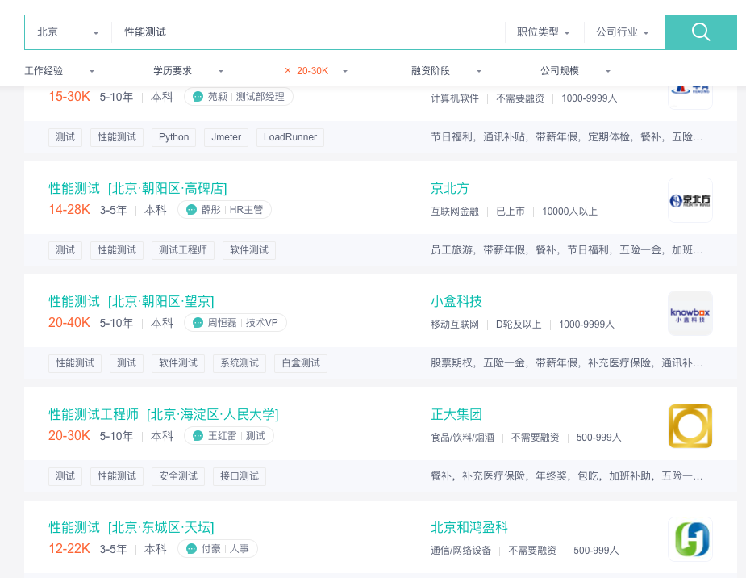Open the 京北方 company page
Image resolution: width=746 pixels, height=578 pixels.
click(x=449, y=189)
